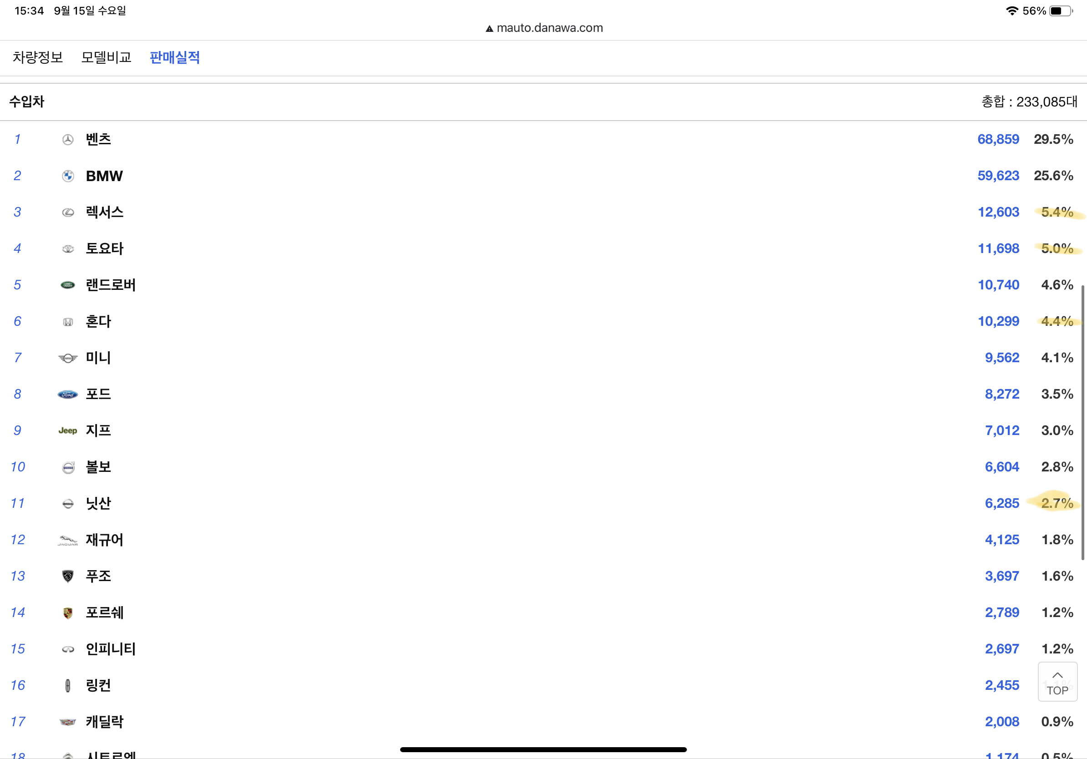Click sales figure 10,299

(999, 321)
